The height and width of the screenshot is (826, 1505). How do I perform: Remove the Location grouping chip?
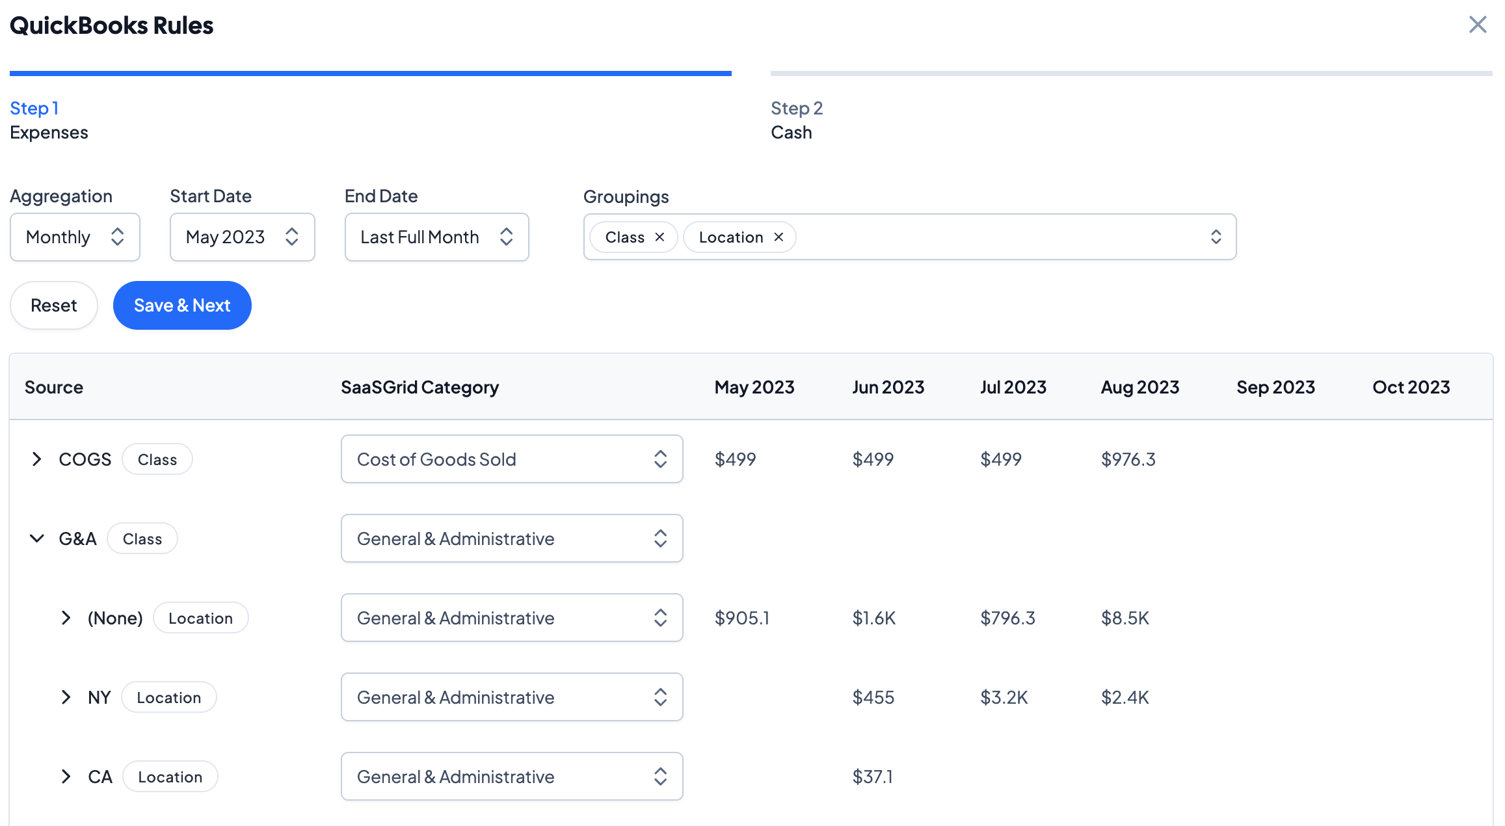[779, 237]
